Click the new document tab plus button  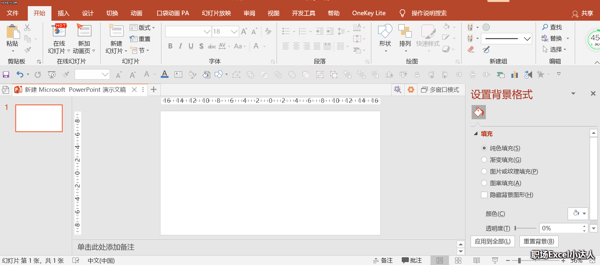point(154,90)
